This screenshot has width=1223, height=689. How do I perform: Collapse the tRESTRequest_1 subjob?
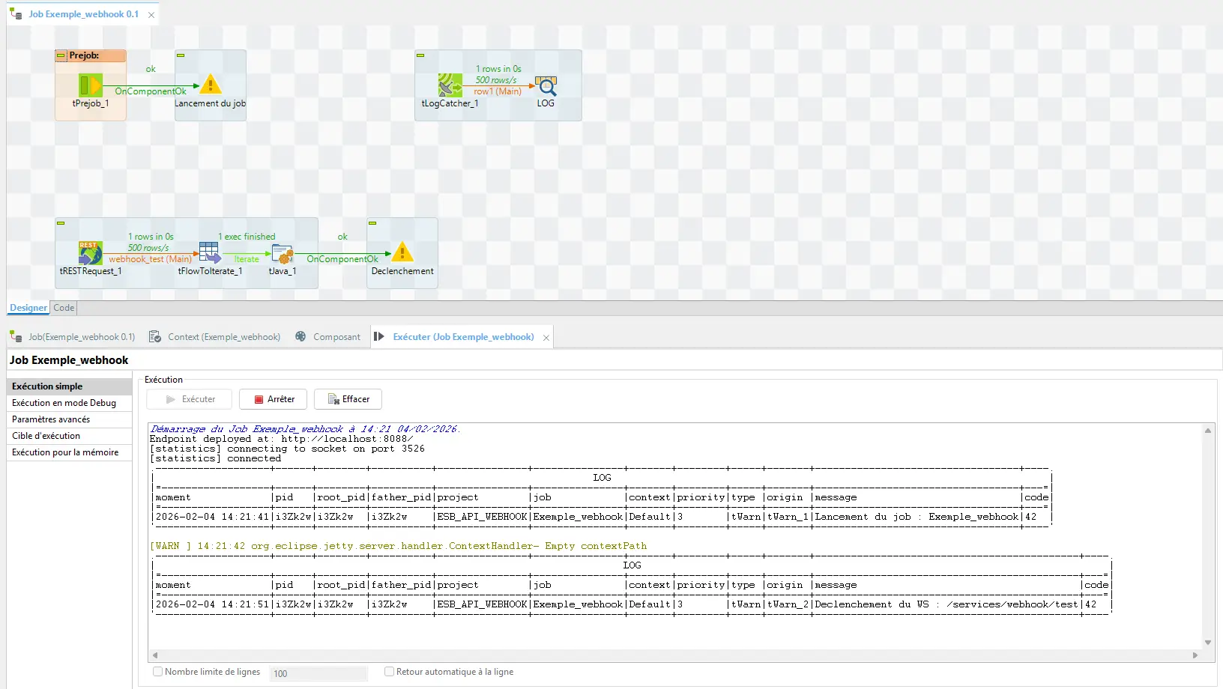tap(61, 223)
